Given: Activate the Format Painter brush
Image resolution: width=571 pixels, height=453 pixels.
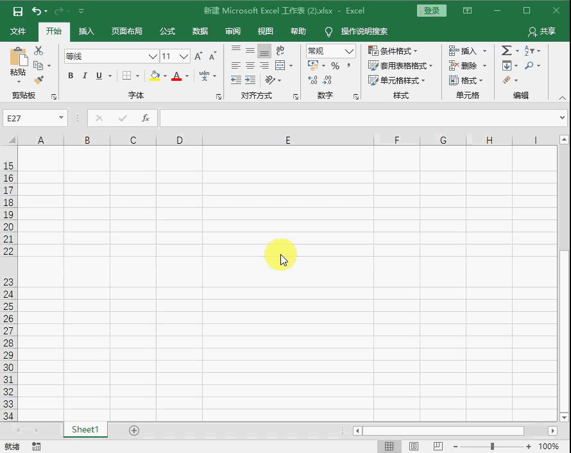Looking at the screenshot, I should click(x=38, y=80).
